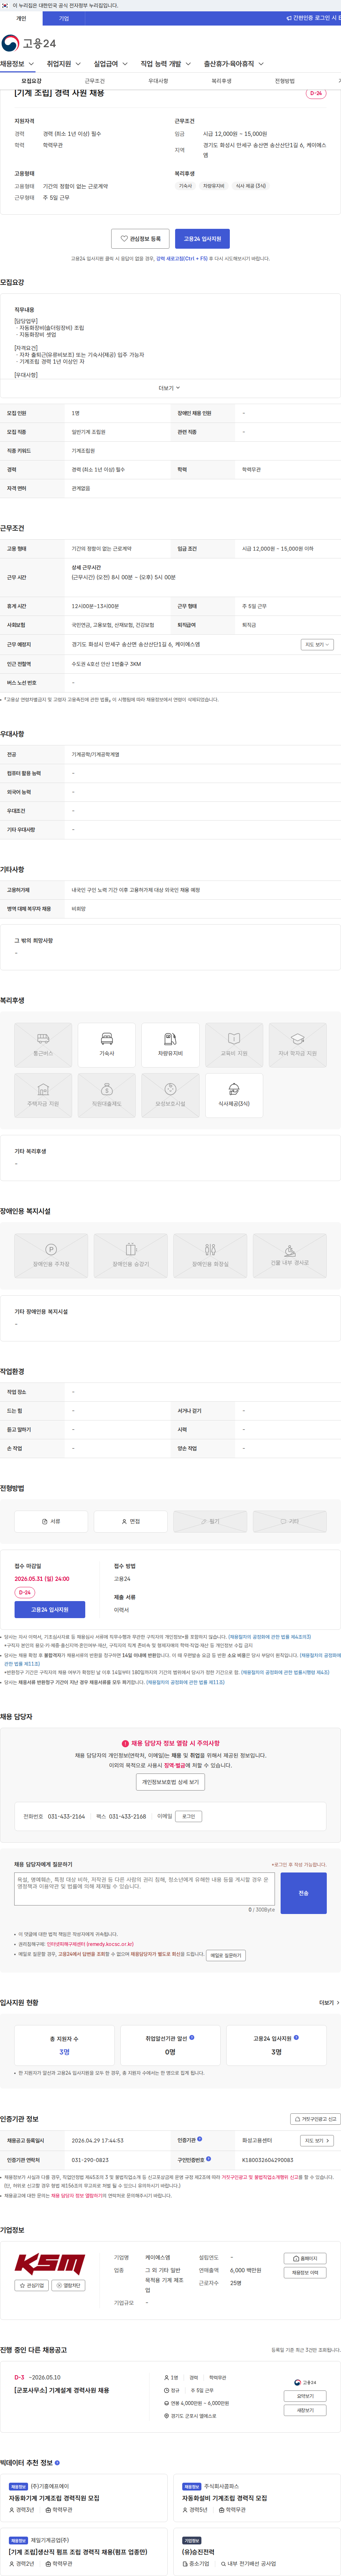Open the 지도 보기 dropdown for workplace
Image resolution: width=341 pixels, height=2576 pixels.
[x=316, y=645]
